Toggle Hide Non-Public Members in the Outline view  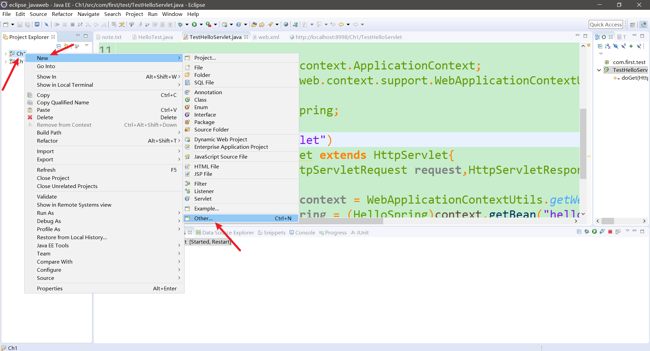(x=631, y=46)
